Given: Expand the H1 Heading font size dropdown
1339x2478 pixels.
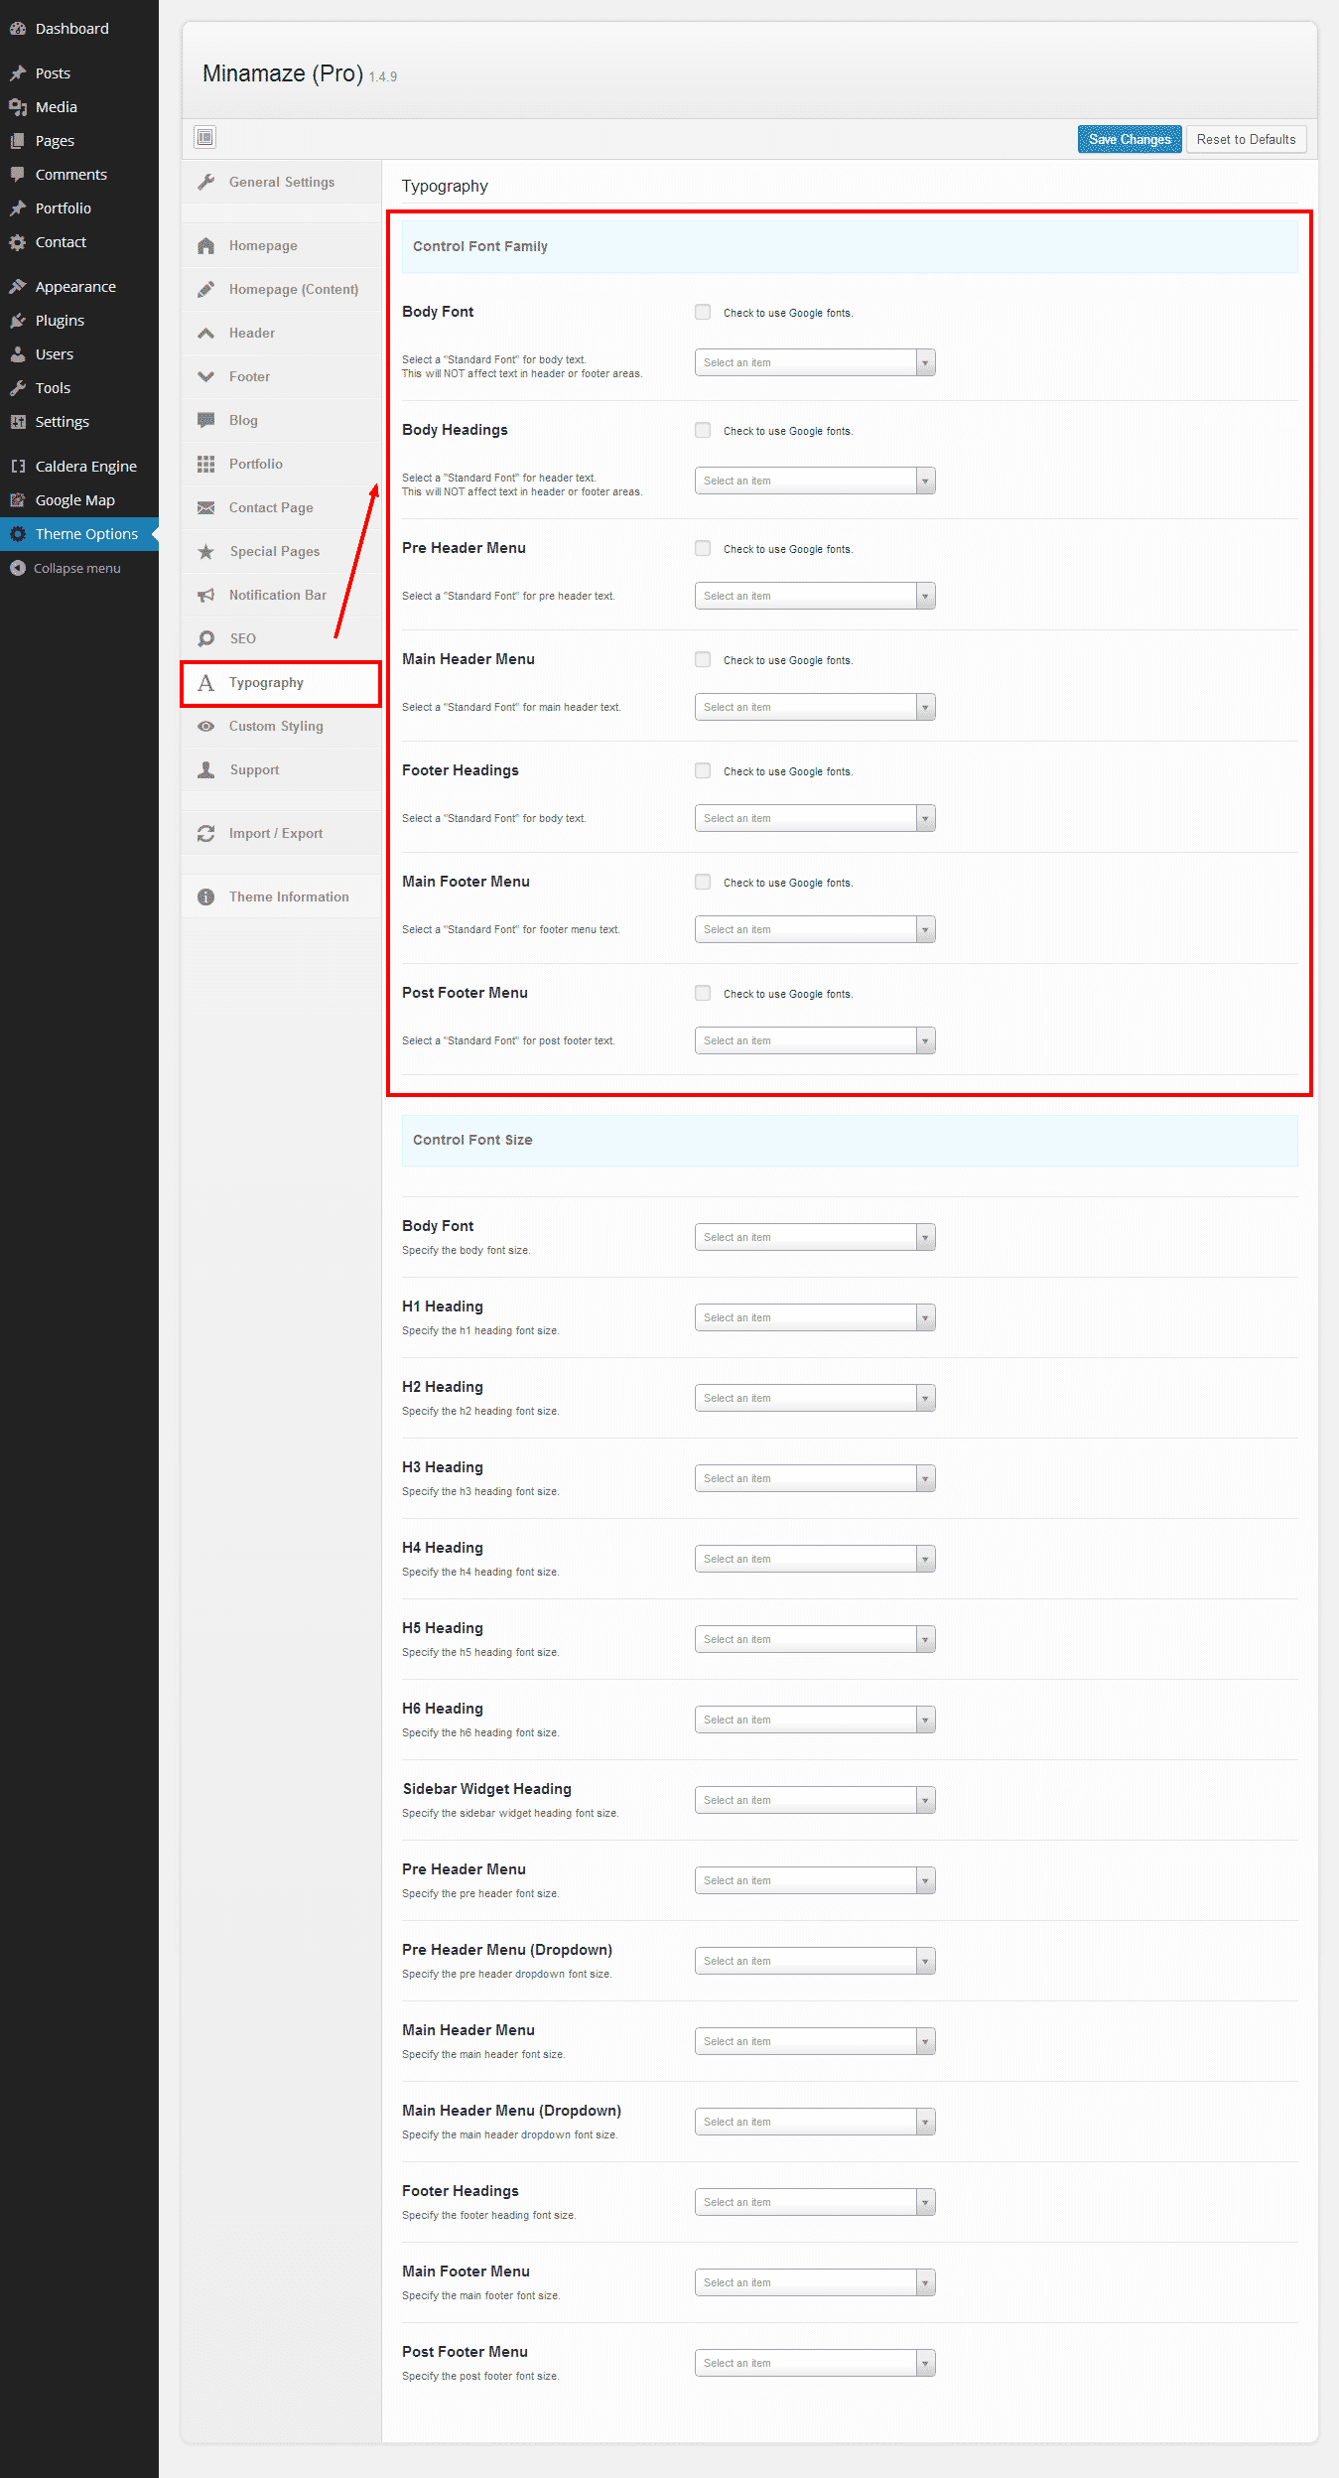Looking at the screenshot, I should click(814, 1317).
